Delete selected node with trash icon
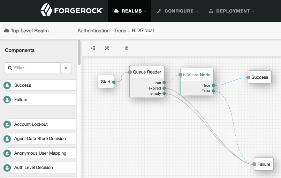Image resolution: width=281 pixels, height=178 pixels. [127, 48]
